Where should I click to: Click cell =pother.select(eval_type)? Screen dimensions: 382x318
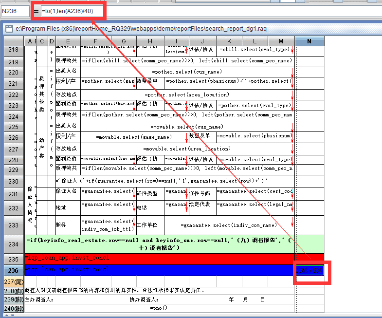click(255, 106)
